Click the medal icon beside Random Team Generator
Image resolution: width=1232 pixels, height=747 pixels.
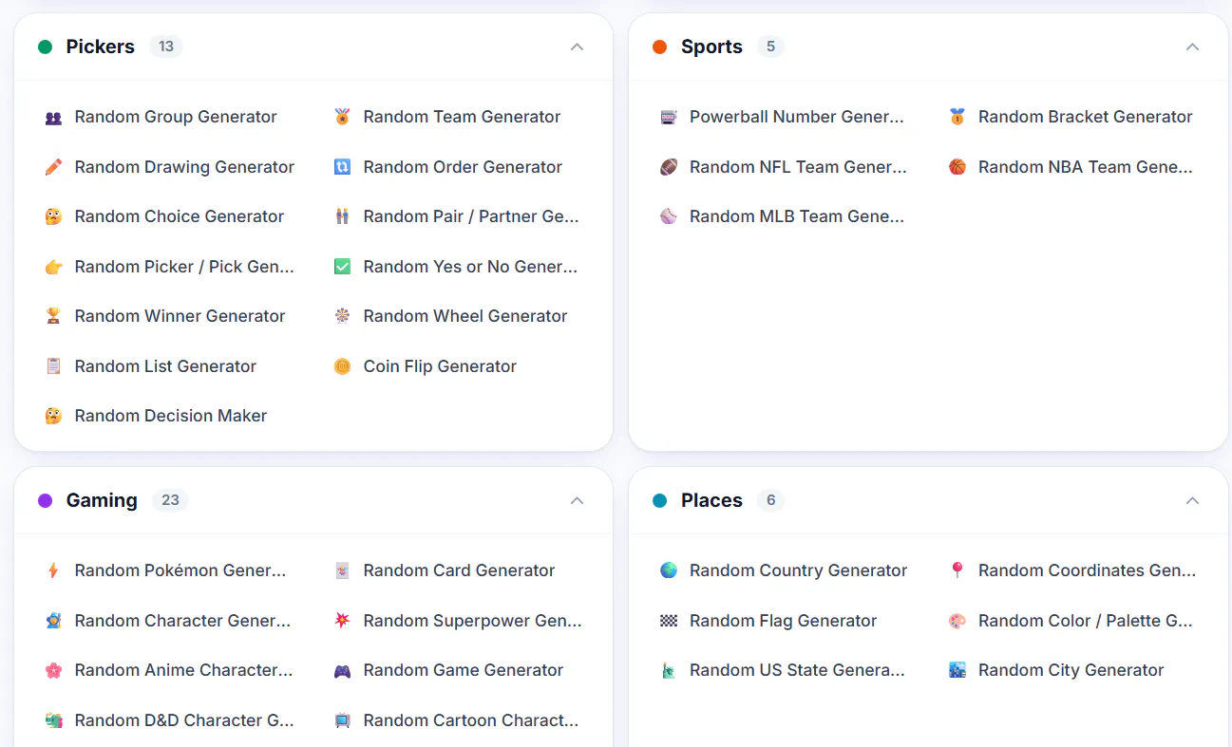click(x=342, y=118)
